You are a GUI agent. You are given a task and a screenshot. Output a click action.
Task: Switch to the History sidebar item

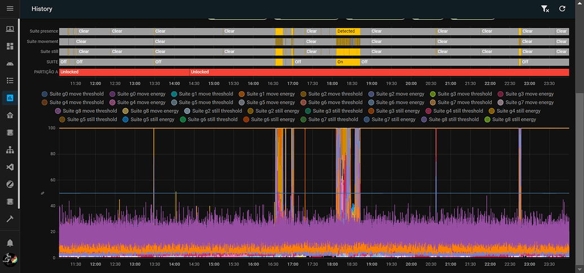point(10,98)
